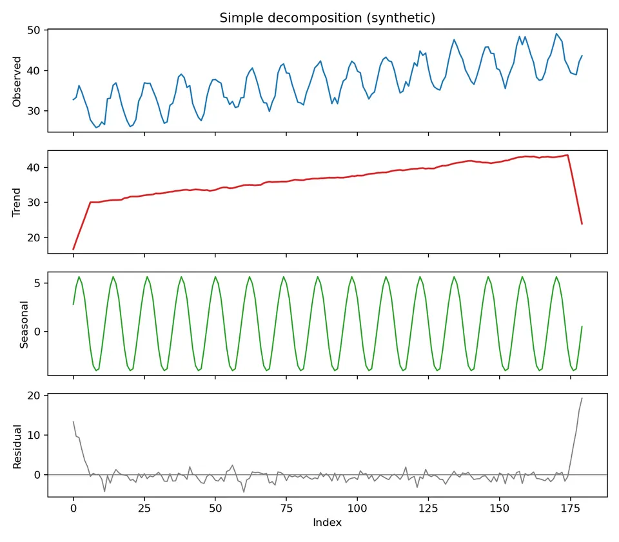Screen dimensions: 619x542
Task: Click the 50 tick label on Observed axis
Action: (34, 30)
